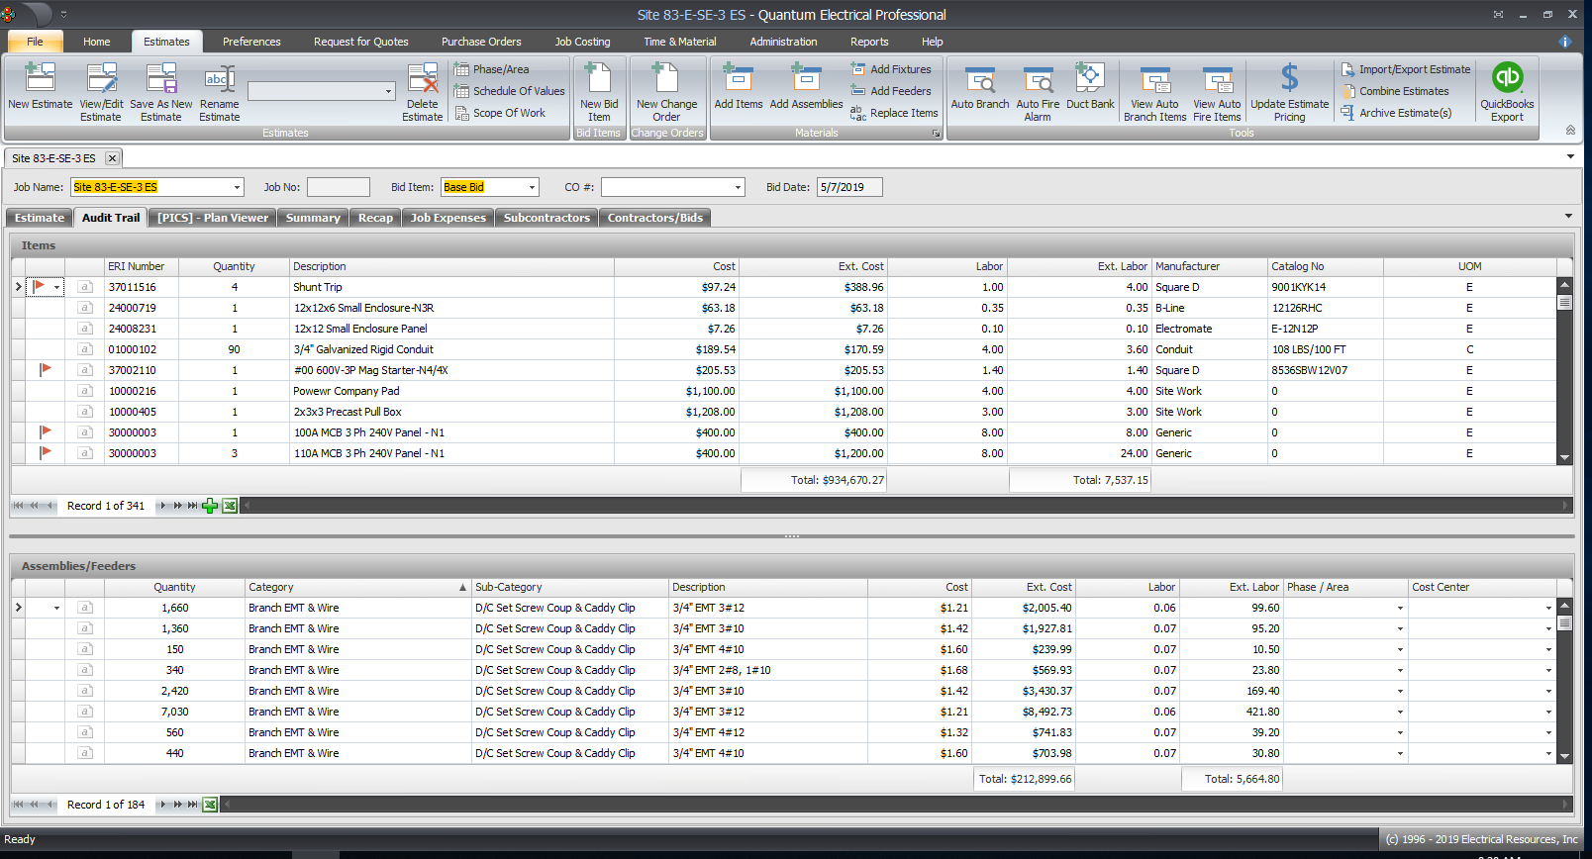The image size is (1592, 859).
Task: Switch to the Recap tab
Action: click(375, 218)
